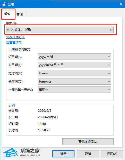Screen dimensions: 125x160
Task: Switch to the 管理 tab
Action: click(x=20, y=14)
